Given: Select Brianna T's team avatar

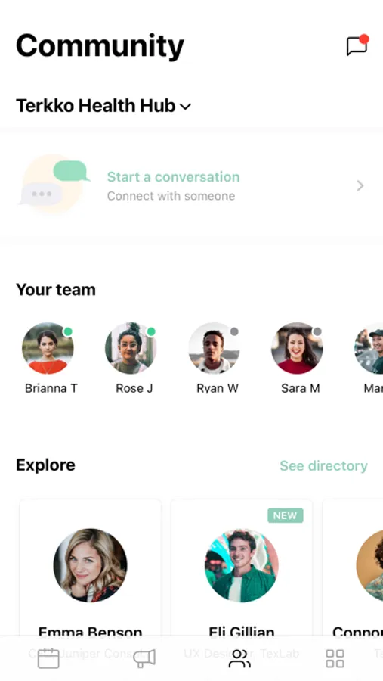Looking at the screenshot, I should 48,348.
